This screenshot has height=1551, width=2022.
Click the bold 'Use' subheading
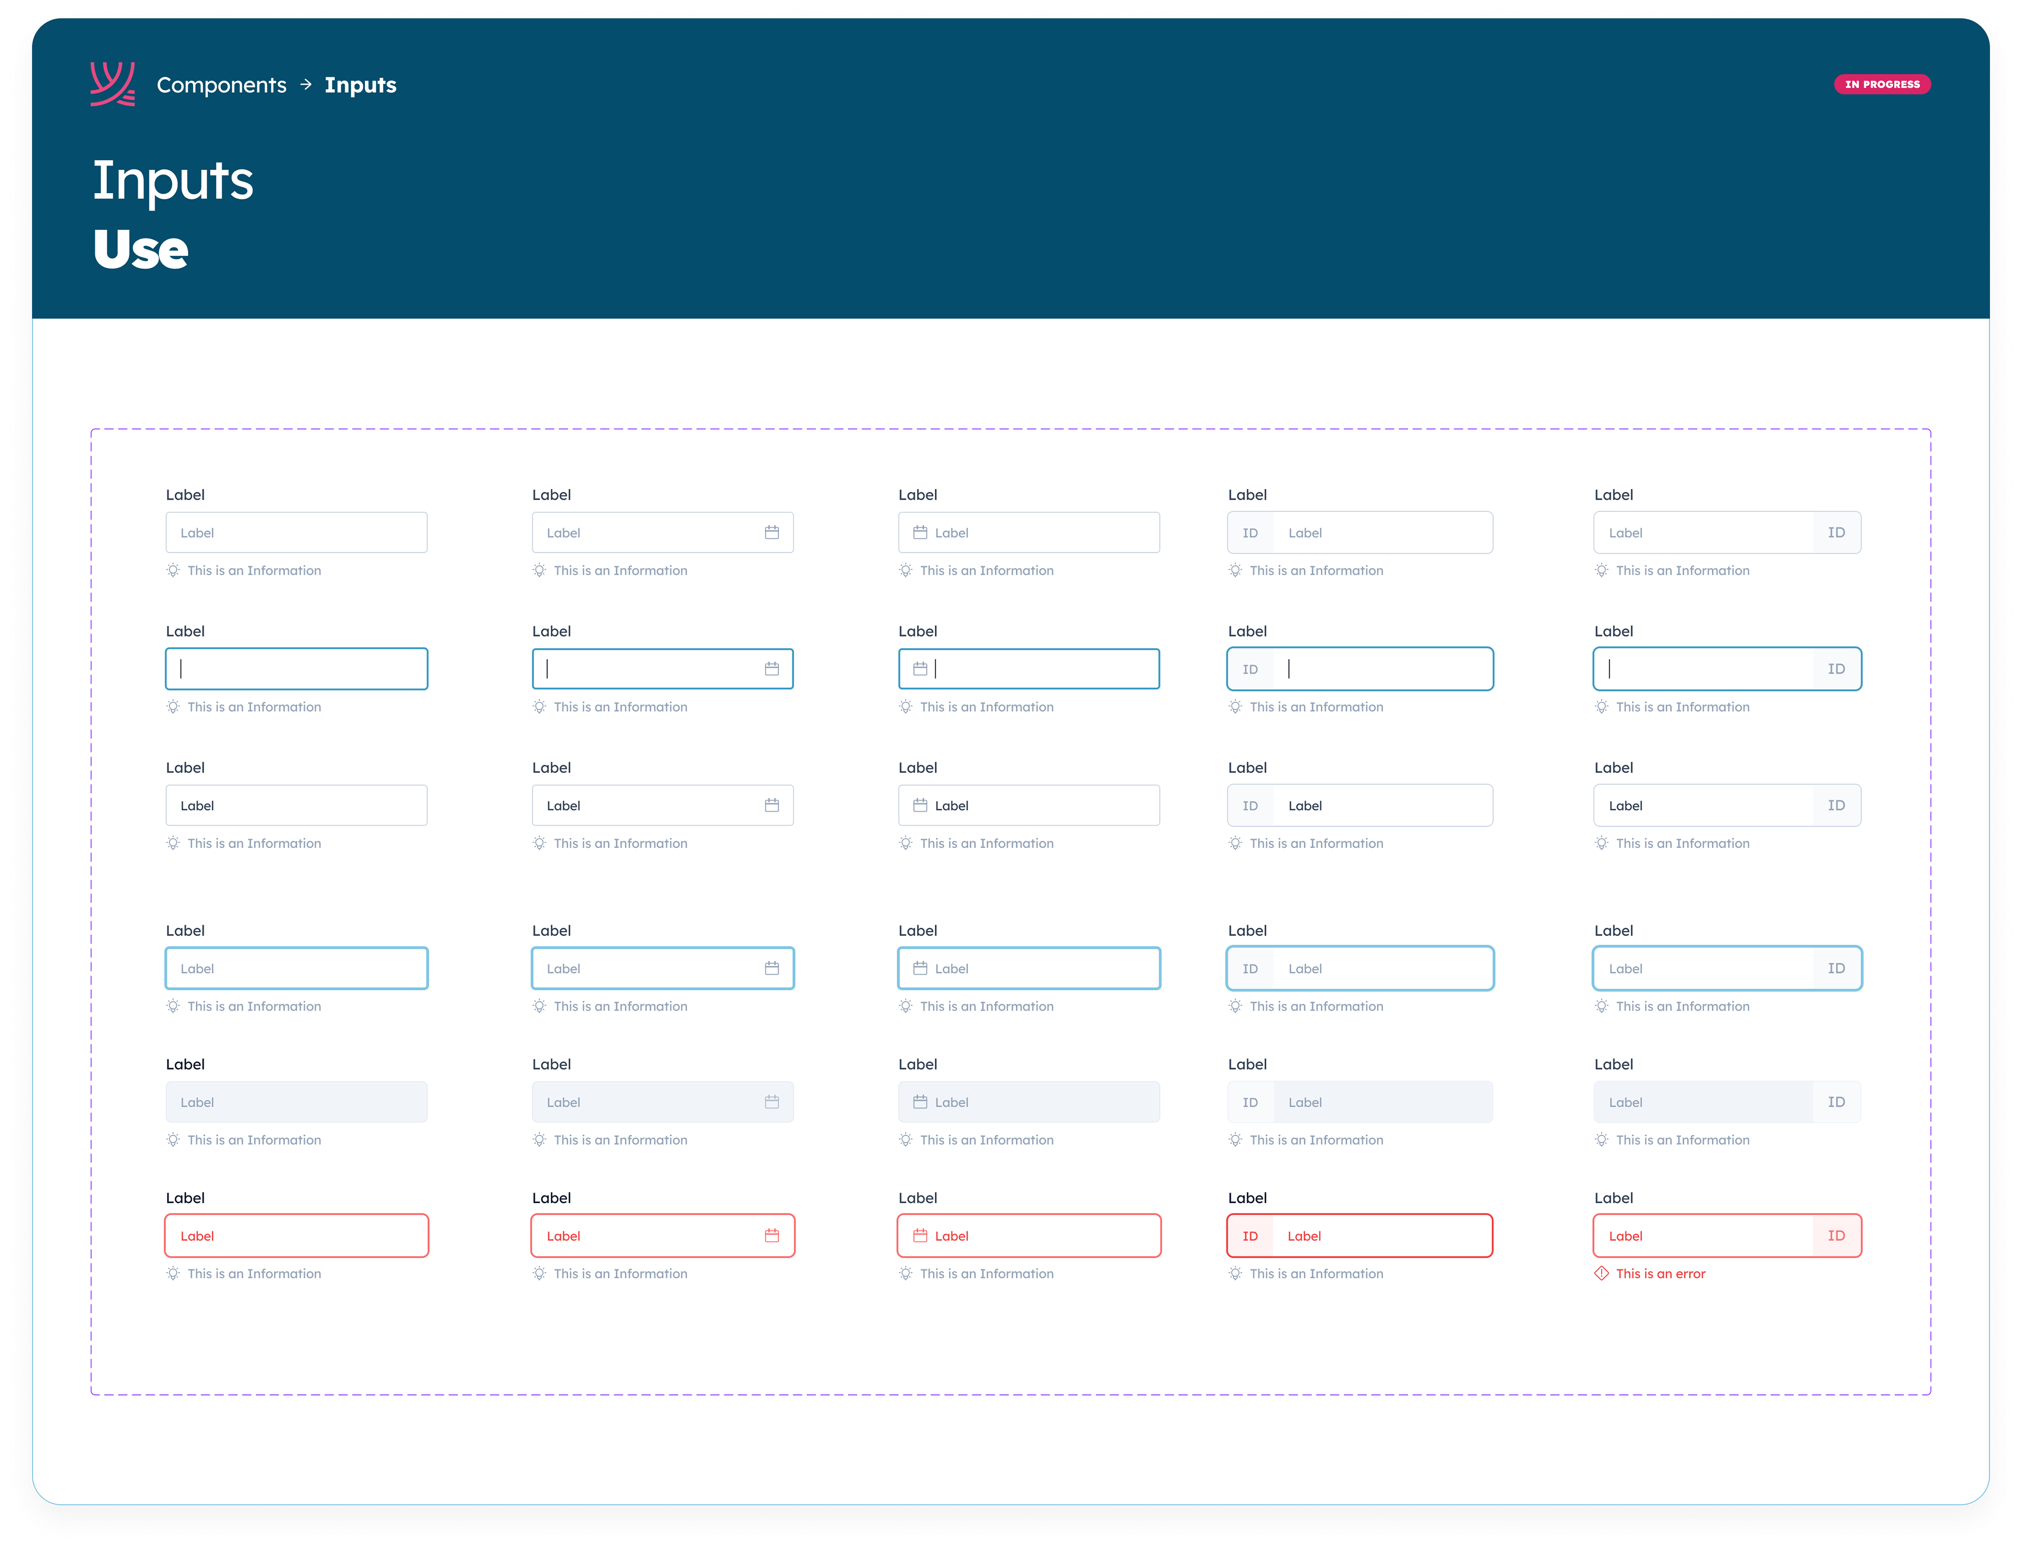coord(141,249)
